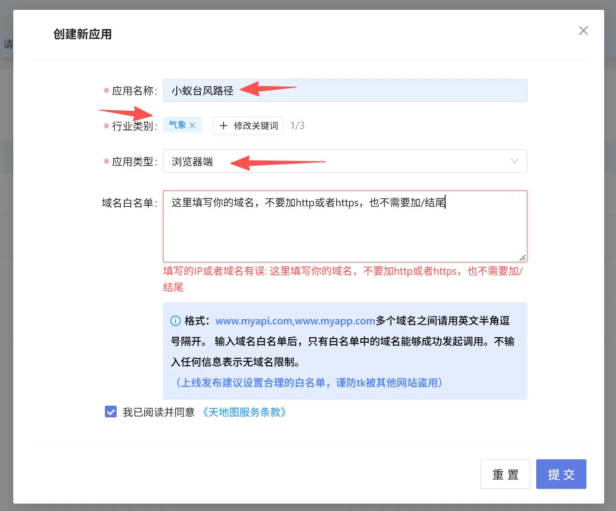Remove the 气象 industry tag
This screenshot has width=616, height=511.
tap(193, 125)
